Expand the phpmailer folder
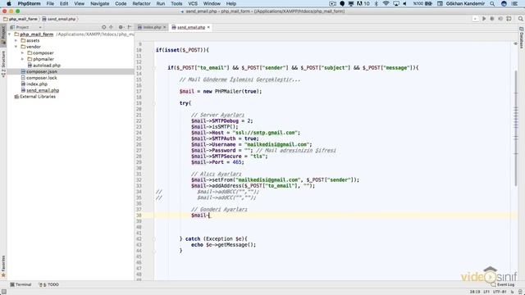 [22, 59]
